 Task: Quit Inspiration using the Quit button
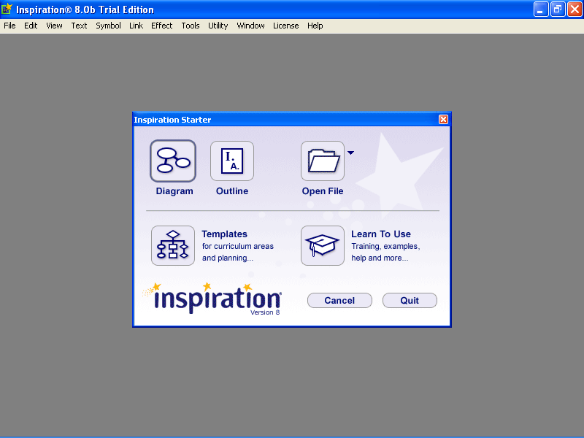point(410,300)
